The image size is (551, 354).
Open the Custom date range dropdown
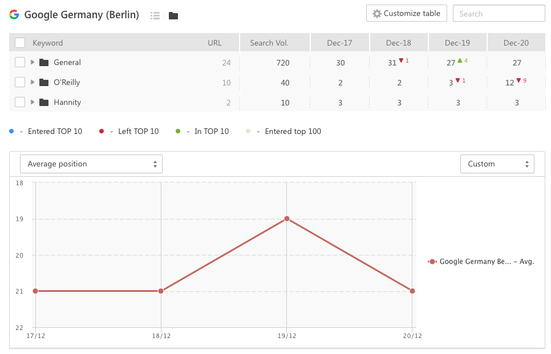(x=497, y=164)
